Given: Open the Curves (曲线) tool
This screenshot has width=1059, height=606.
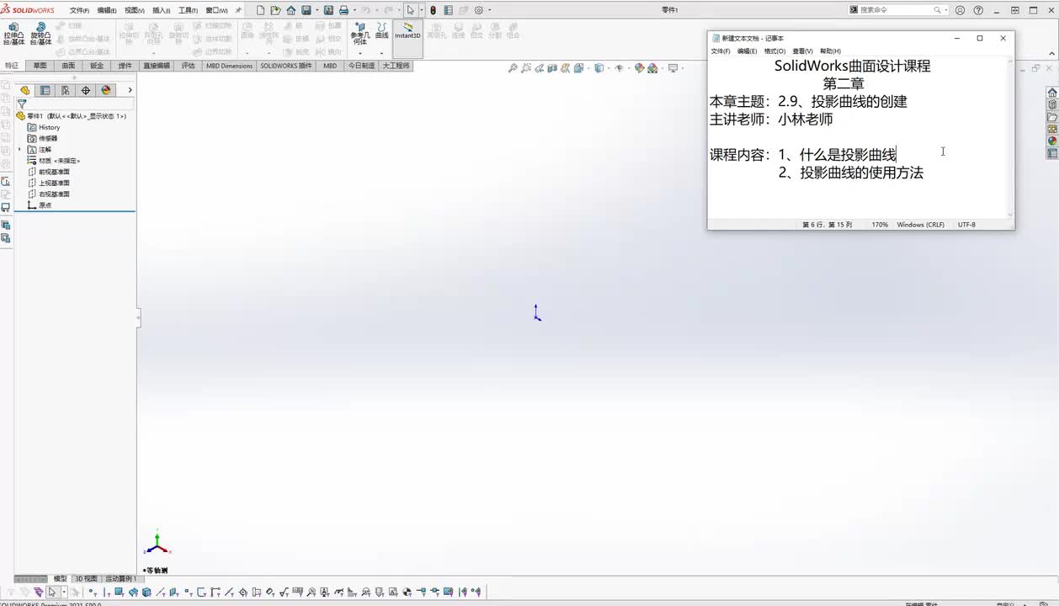Looking at the screenshot, I should [x=382, y=30].
